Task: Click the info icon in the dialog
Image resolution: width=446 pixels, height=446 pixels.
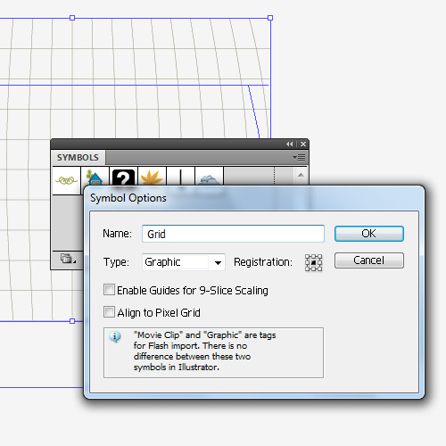Action: [115, 337]
